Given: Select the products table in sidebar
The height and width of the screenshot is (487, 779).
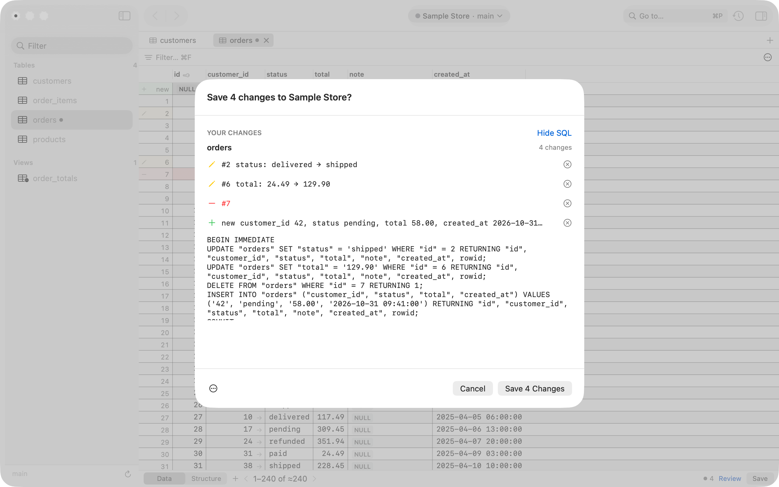Looking at the screenshot, I should coord(72,139).
